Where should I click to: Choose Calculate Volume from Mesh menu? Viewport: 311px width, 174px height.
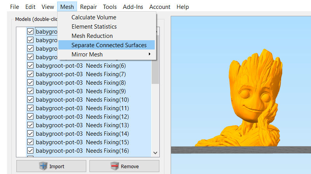tap(107, 17)
